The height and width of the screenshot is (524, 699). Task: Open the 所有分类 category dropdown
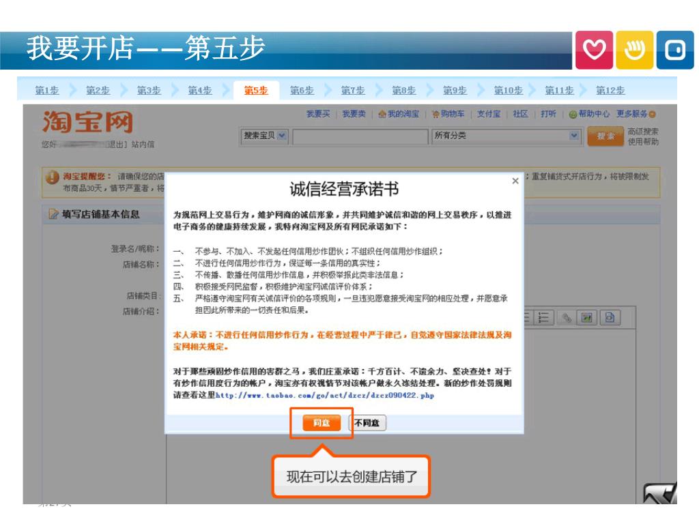coord(507,136)
